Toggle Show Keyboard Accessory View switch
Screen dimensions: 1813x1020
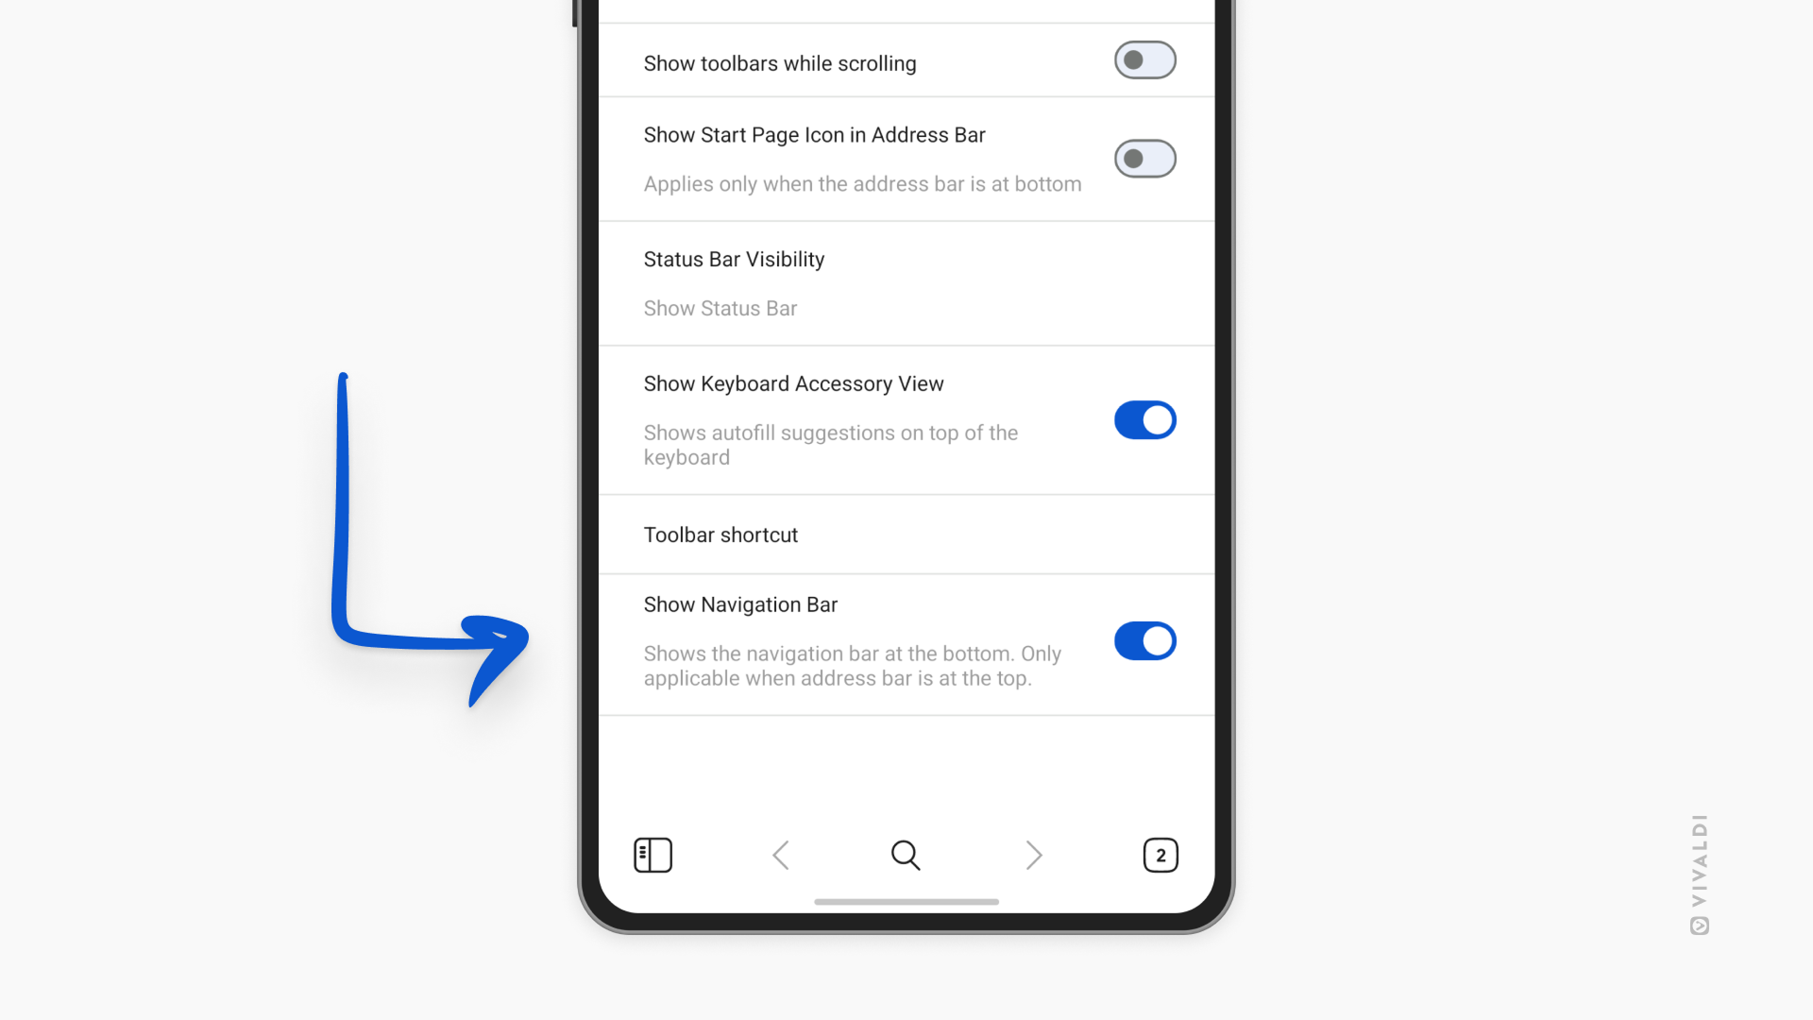1144,418
